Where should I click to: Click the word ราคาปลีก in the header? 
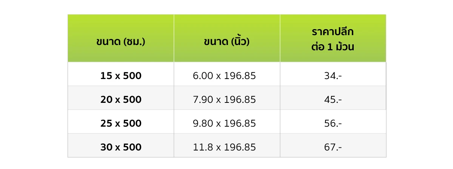coord(333,31)
